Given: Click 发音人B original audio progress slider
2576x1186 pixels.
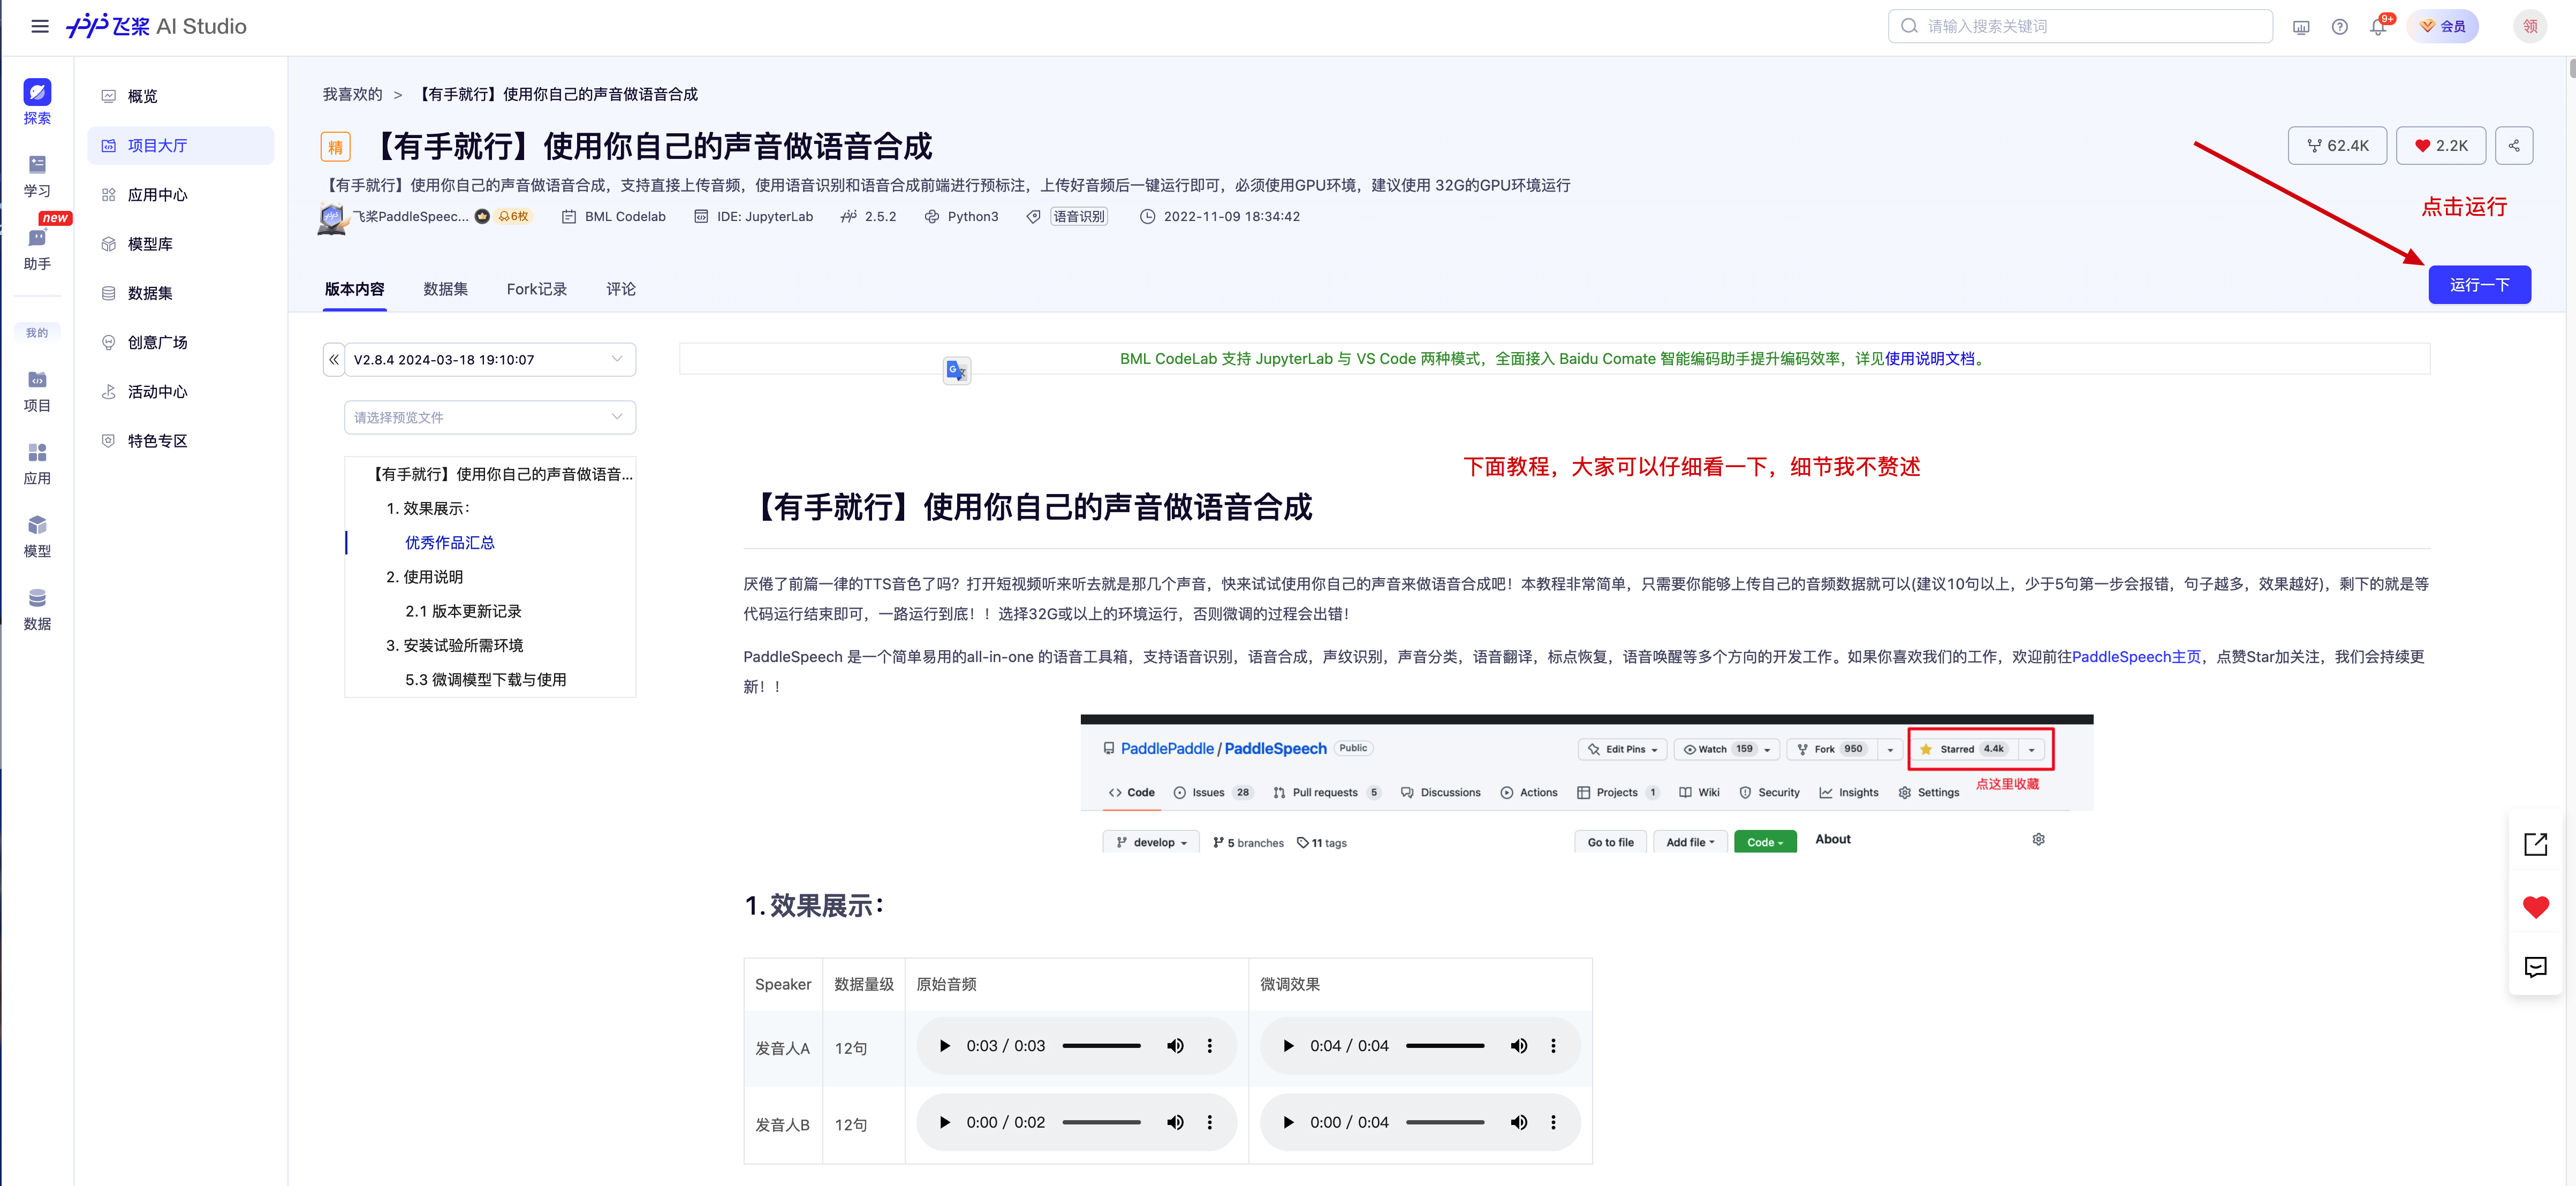Looking at the screenshot, I should 1101,1123.
